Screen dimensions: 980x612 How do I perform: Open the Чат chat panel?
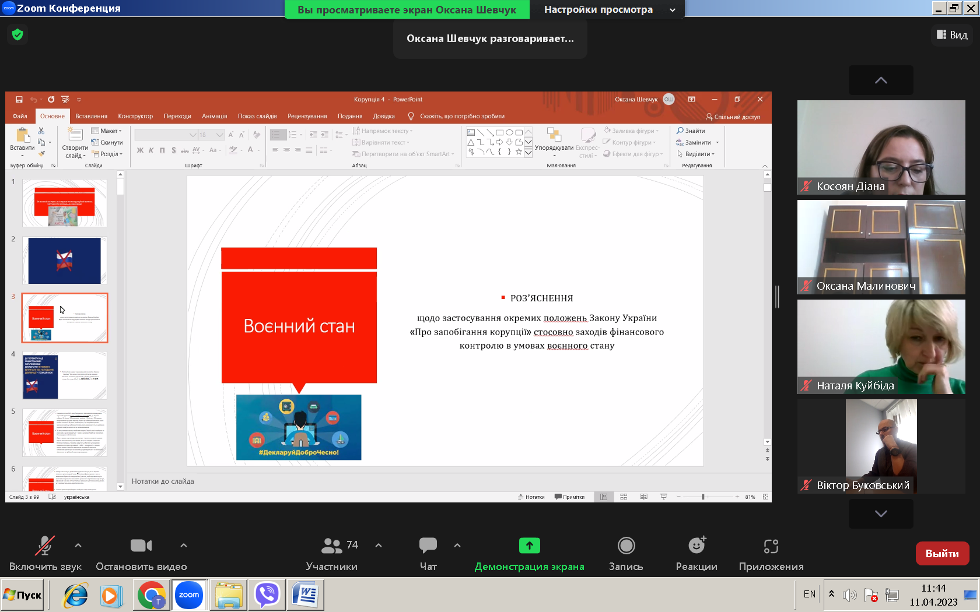[428, 554]
